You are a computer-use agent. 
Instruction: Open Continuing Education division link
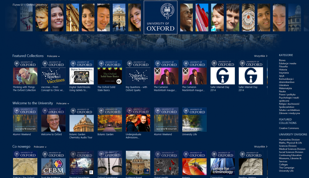(x=290, y=155)
